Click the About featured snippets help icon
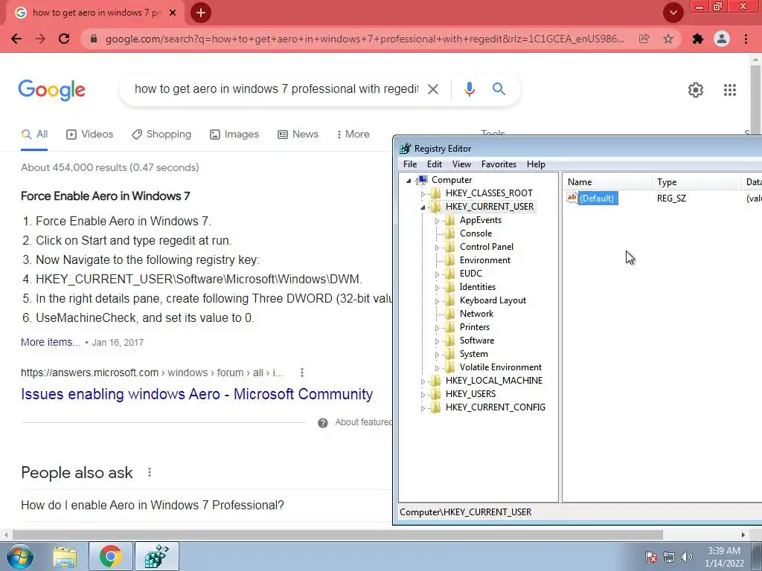The height and width of the screenshot is (571, 762). click(323, 423)
